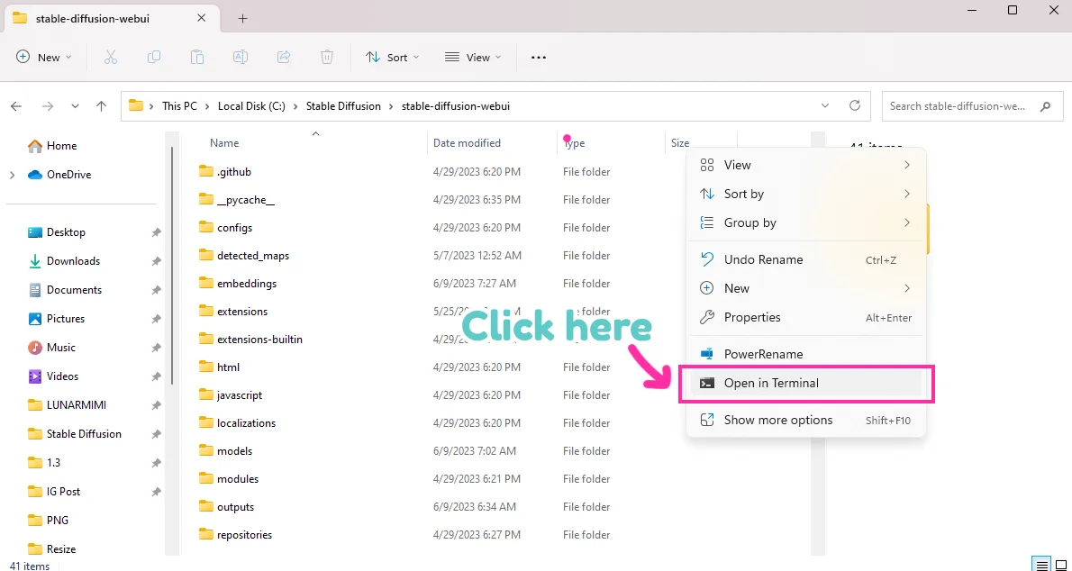This screenshot has height=571, width=1072.
Task: Click the Cut scissors icon in toolbar
Action: (x=110, y=58)
